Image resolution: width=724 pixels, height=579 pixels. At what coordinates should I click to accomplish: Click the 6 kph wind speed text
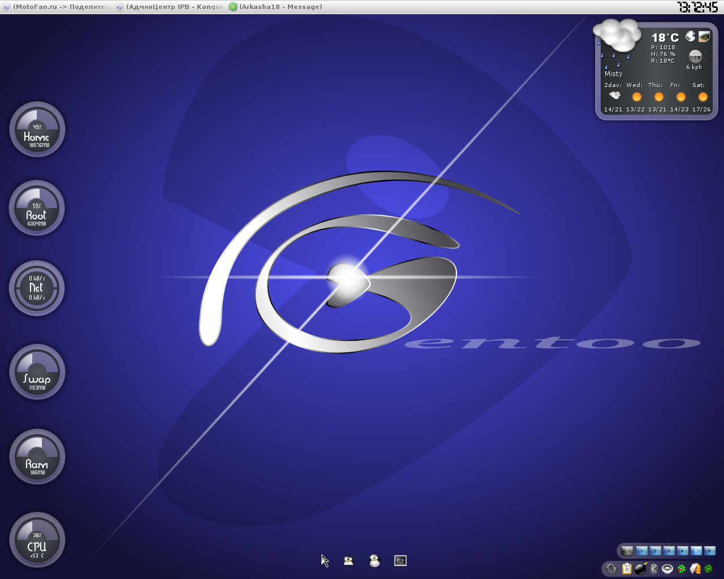click(x=694, y=67)
